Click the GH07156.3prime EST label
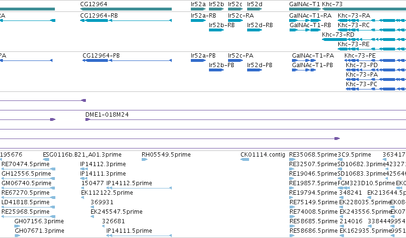 (39, 221)
